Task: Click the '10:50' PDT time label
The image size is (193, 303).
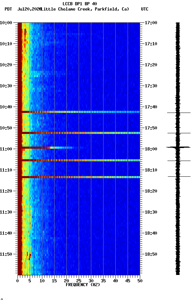Action: tap(6, 128)
